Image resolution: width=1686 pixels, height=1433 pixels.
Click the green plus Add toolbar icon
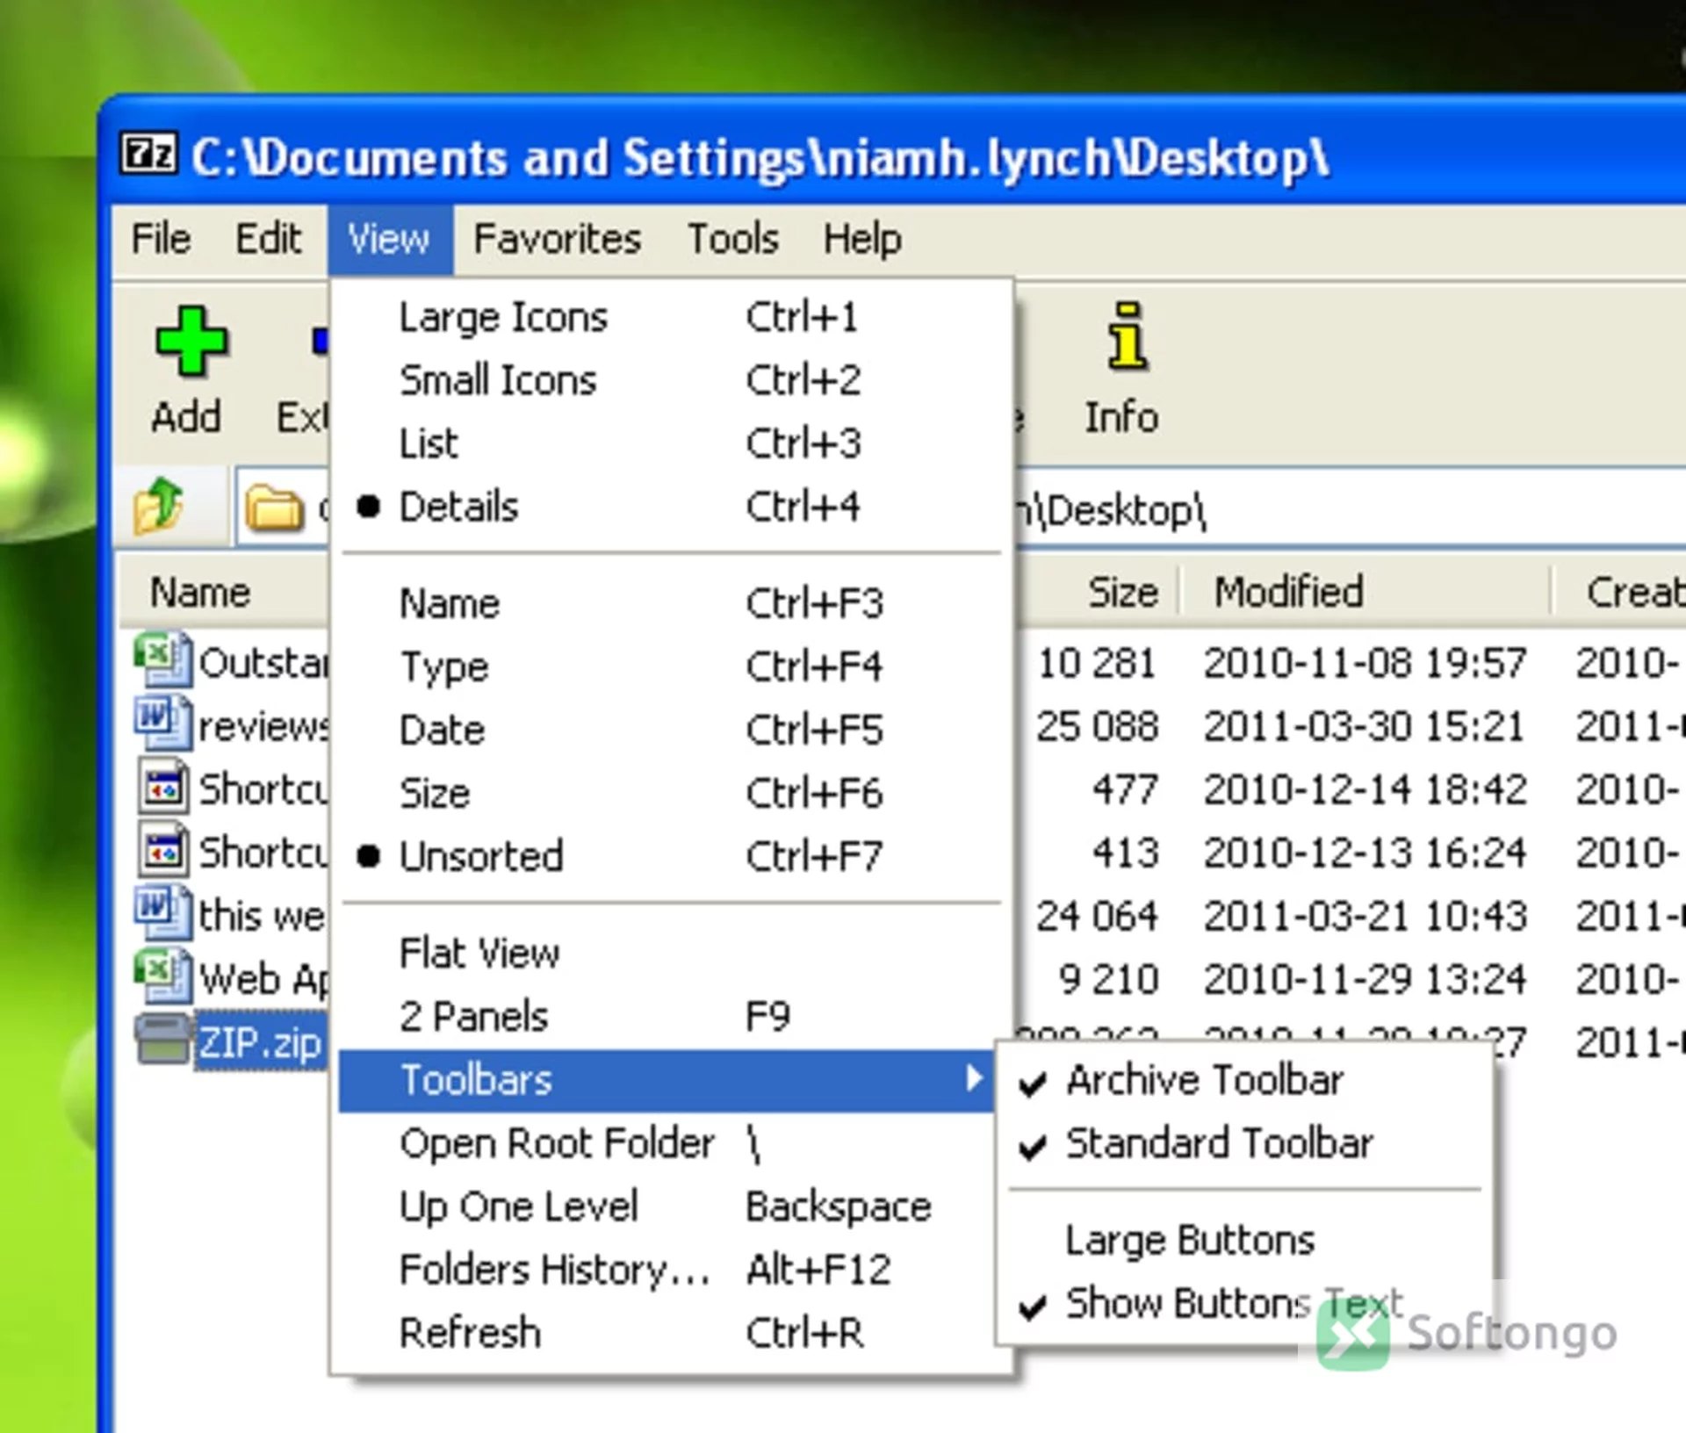[191, 342]
